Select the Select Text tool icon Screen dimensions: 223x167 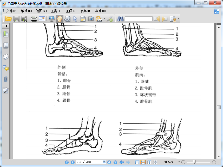(x=83, y=19)
